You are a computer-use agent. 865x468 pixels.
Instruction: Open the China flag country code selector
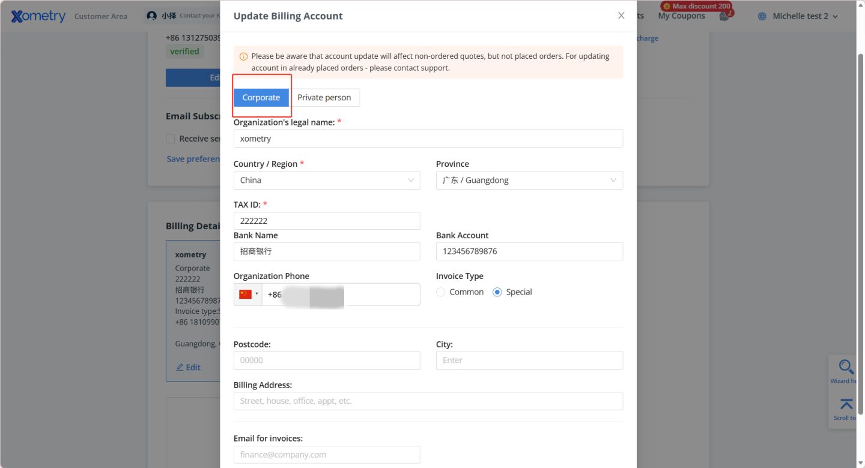[x=248, y=295]
